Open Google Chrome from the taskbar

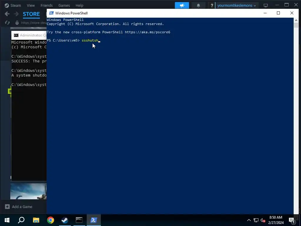51,220
